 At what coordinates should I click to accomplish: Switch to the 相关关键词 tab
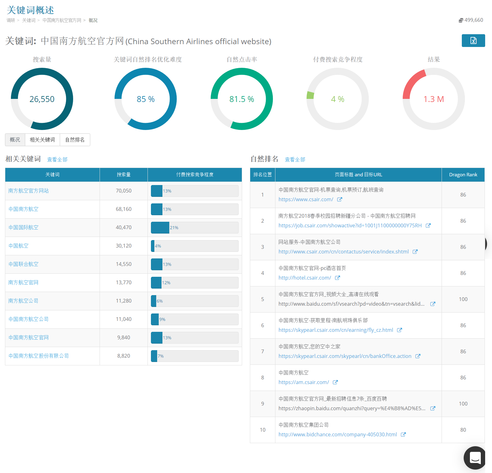(x=42, y=140)
